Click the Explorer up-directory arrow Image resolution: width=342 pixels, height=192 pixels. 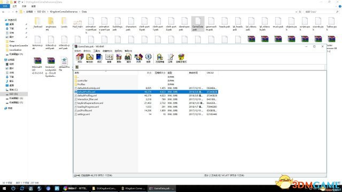17,12
